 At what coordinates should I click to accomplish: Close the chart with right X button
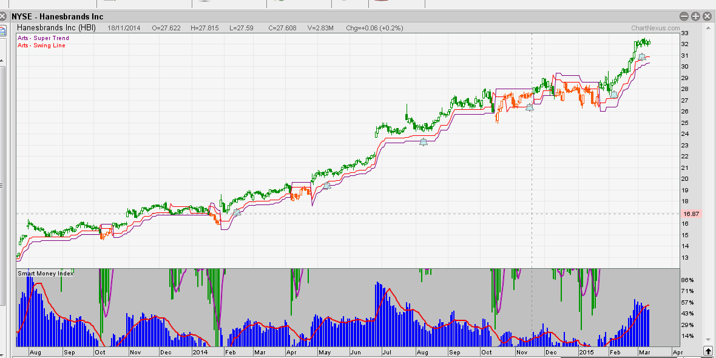(x=707, y=16)
